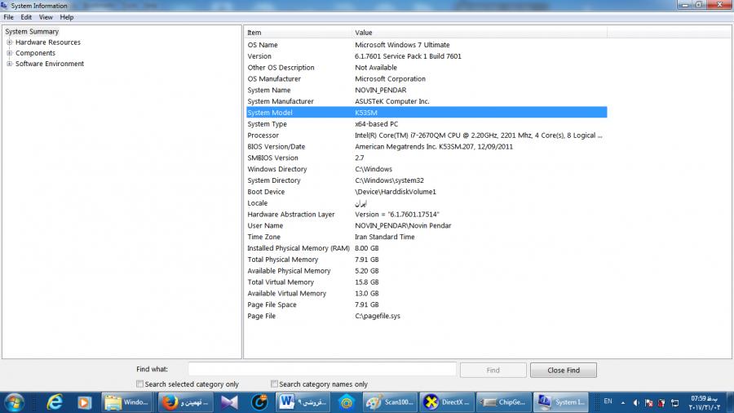Open the Action Center flag tray icon
The width and height of the screenshot is (734, 413).
pyautogui.click(x=649, y=402)
